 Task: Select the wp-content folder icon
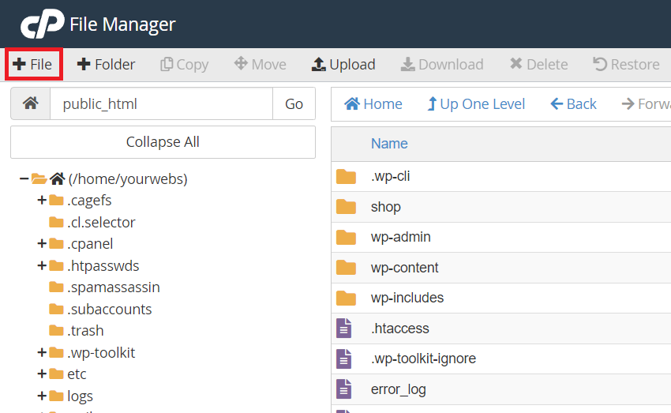[346, 268]
